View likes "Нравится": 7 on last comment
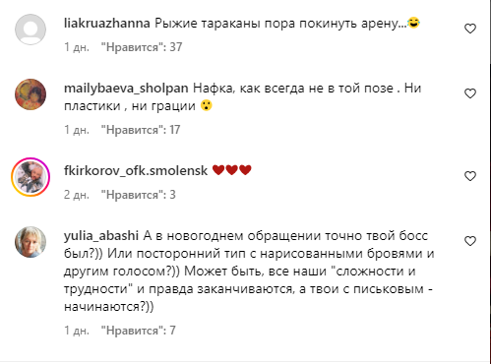The image size is (491, 364). 138,331
